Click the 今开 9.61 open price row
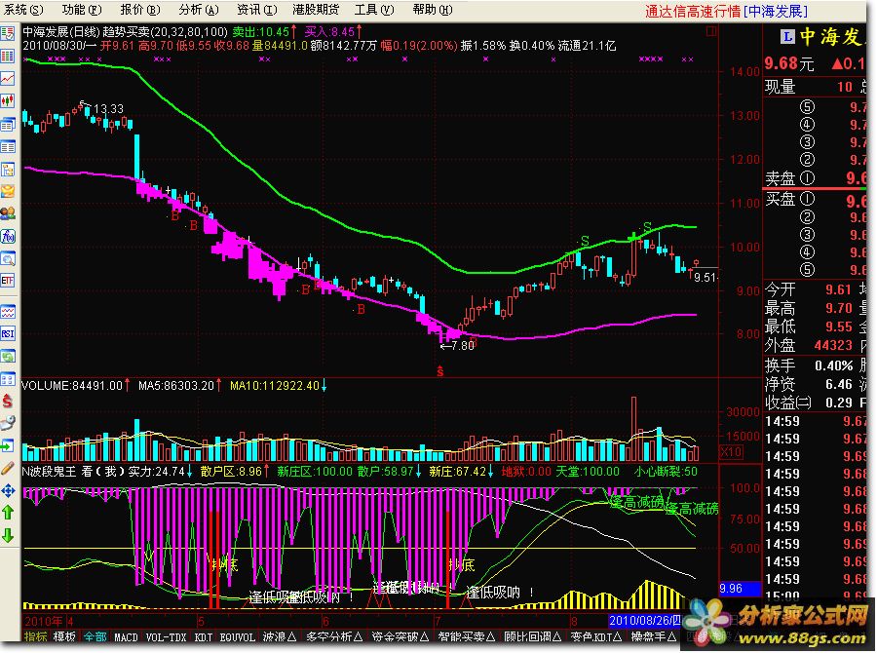This screenshot has height=653, width=877. pyautogui.click(x=809, y=289)
